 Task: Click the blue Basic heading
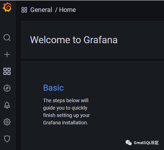(x=53, y=88)
